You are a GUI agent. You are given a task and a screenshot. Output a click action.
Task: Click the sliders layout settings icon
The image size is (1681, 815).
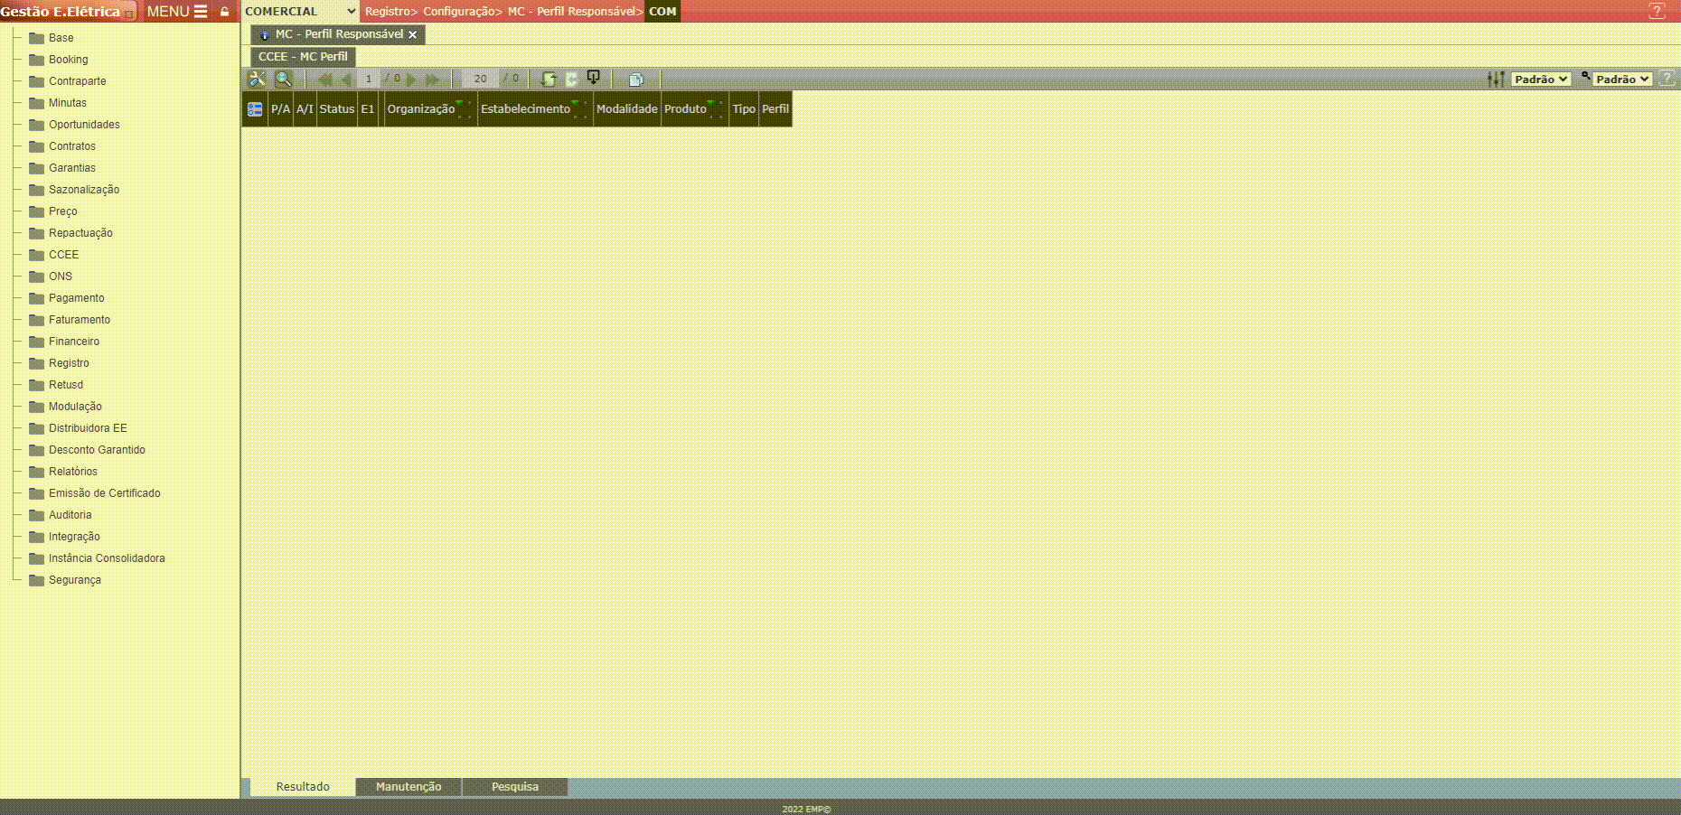(1496, 80)
